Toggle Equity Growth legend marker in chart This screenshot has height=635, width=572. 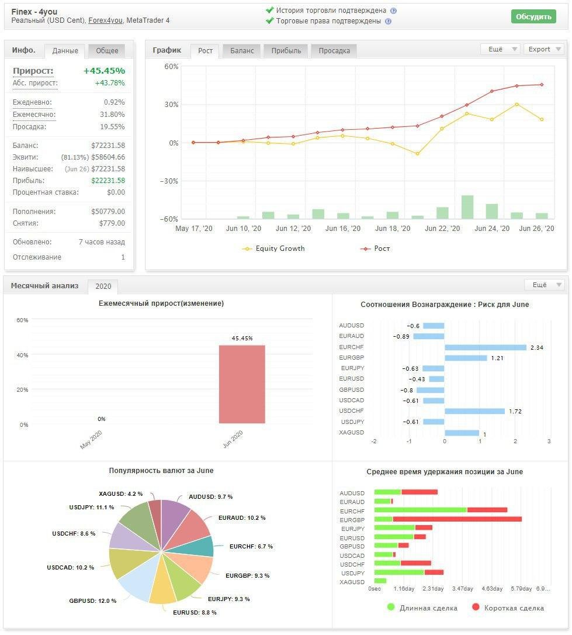(x=247, y=249)
